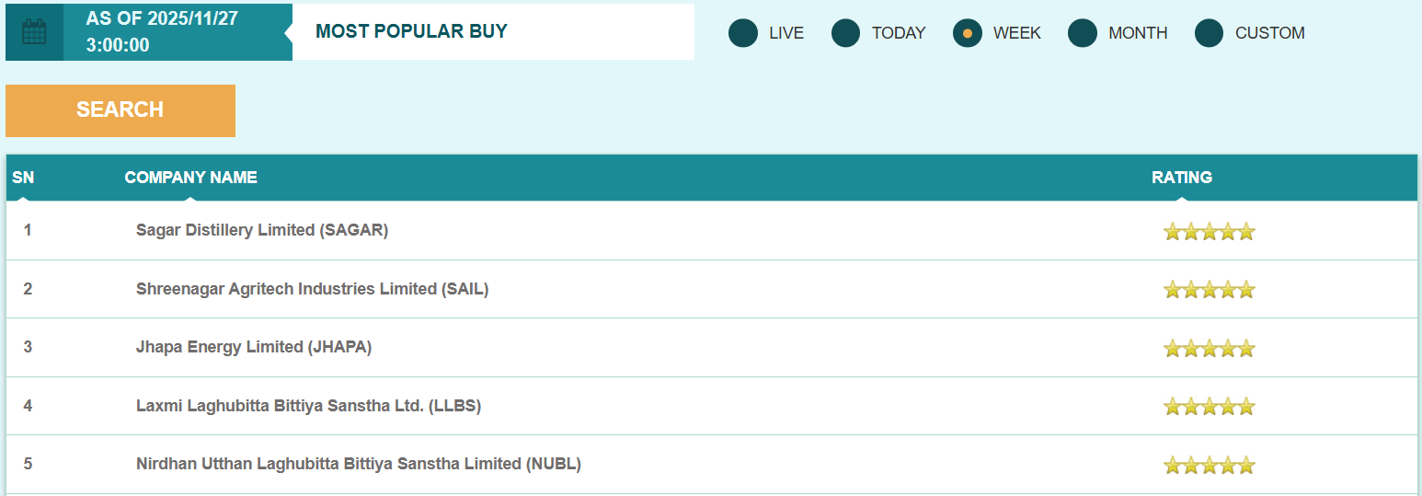
Task: Sort by the SN column header
Action: (x=23, y=178)
